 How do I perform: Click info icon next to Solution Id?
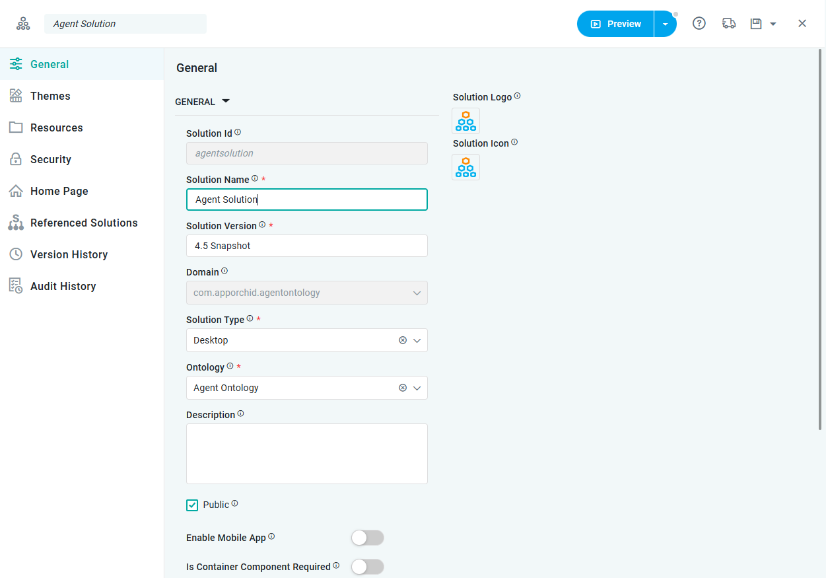238,133
